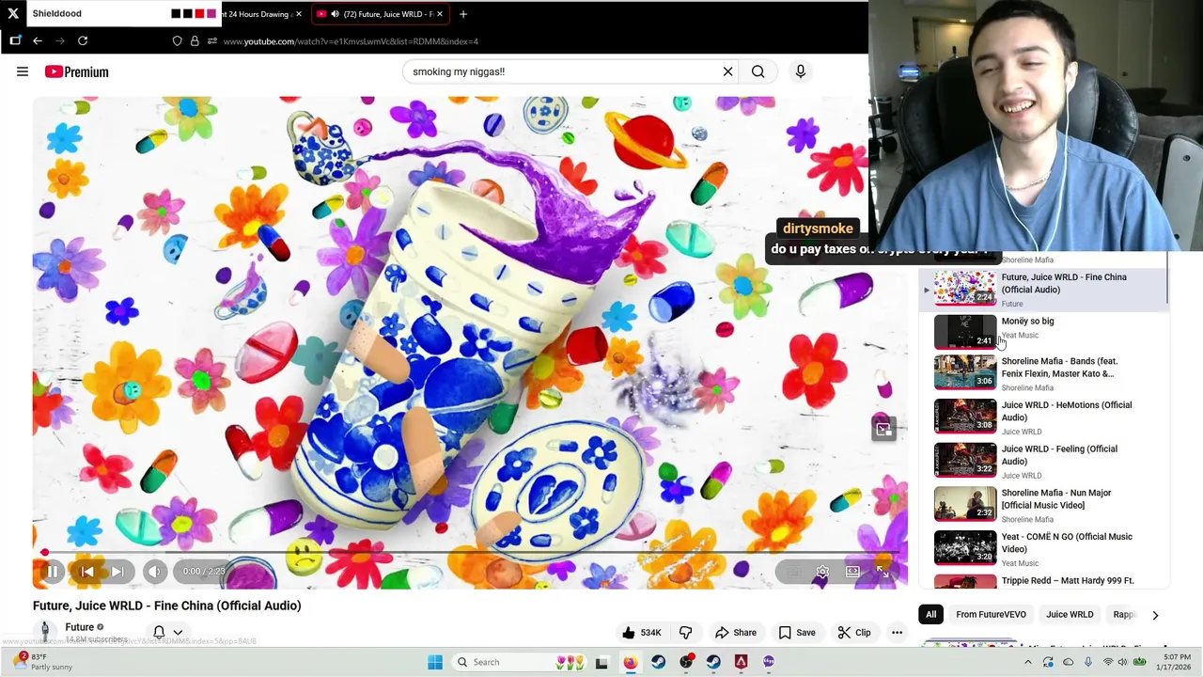Dislike the video
Image resolution: width=1203 pixels, height=677 pixels.
pyautogui.click(x=685, y=632)
